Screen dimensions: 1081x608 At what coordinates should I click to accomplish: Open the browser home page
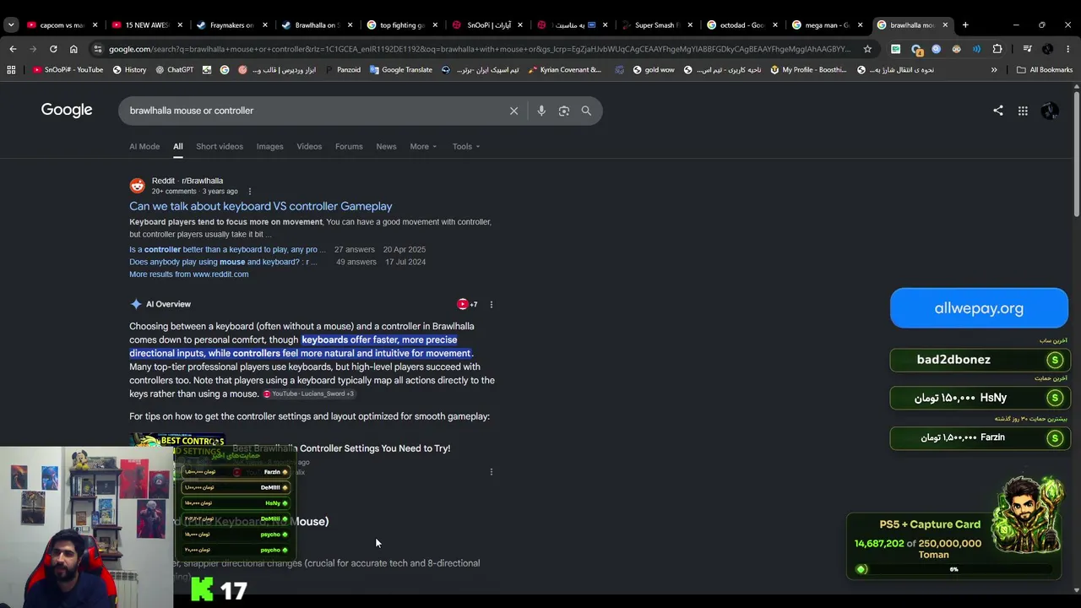(x=73, y=49)
